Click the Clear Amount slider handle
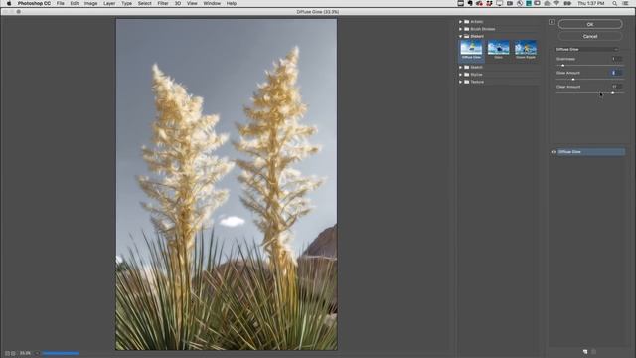This screenshot has height=358, width=636. pos(612,92)
